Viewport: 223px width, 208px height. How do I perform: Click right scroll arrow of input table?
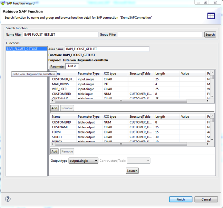(208, 101)
